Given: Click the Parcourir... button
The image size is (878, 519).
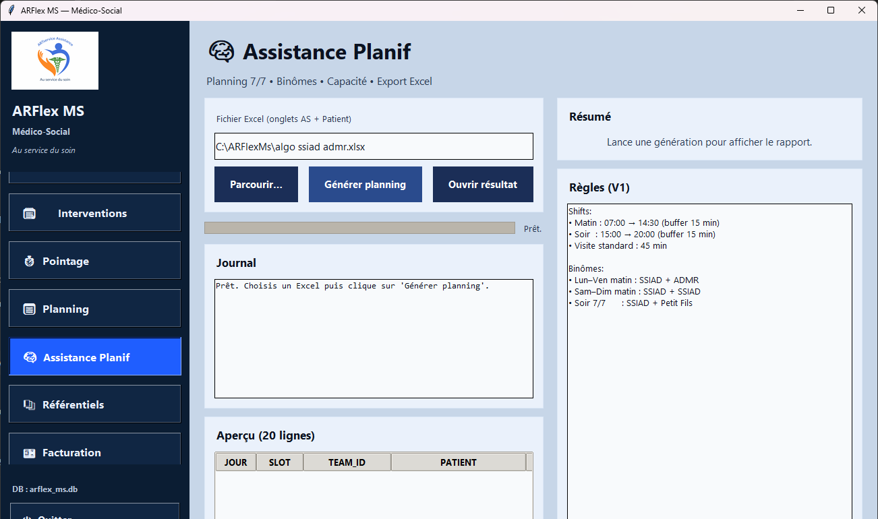Looking at the screenshot, I should click(x=256, y=184).
